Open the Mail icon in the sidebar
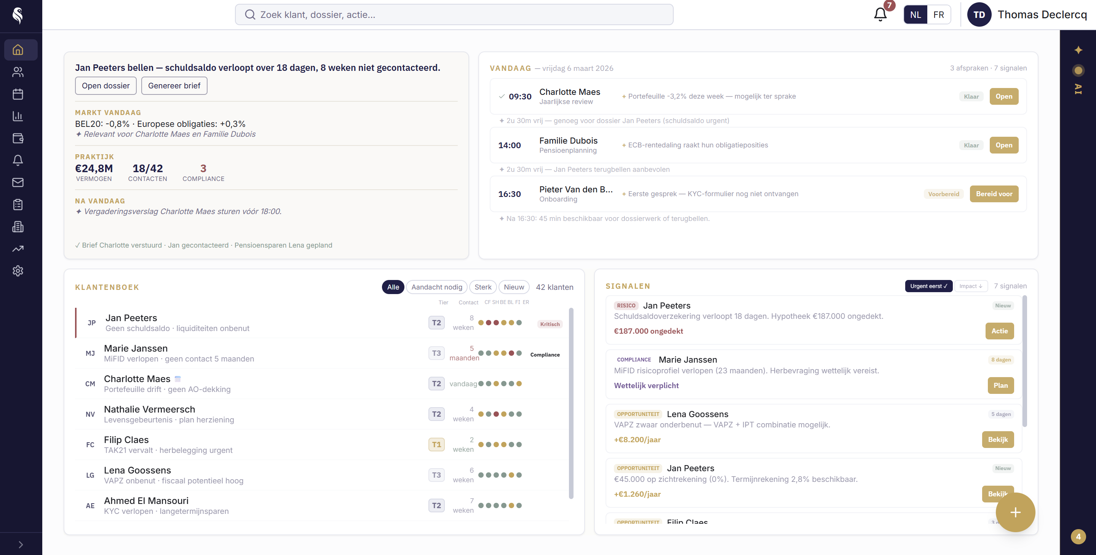The height and width of the screenshot is (555, 1096). [x=18, y=182]
